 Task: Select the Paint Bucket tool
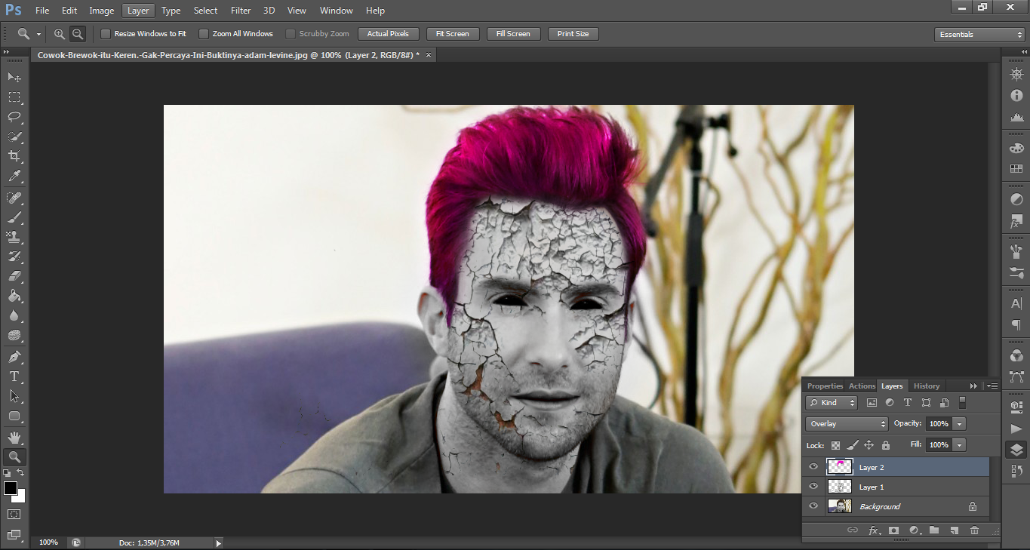click(x=14, y=296)
